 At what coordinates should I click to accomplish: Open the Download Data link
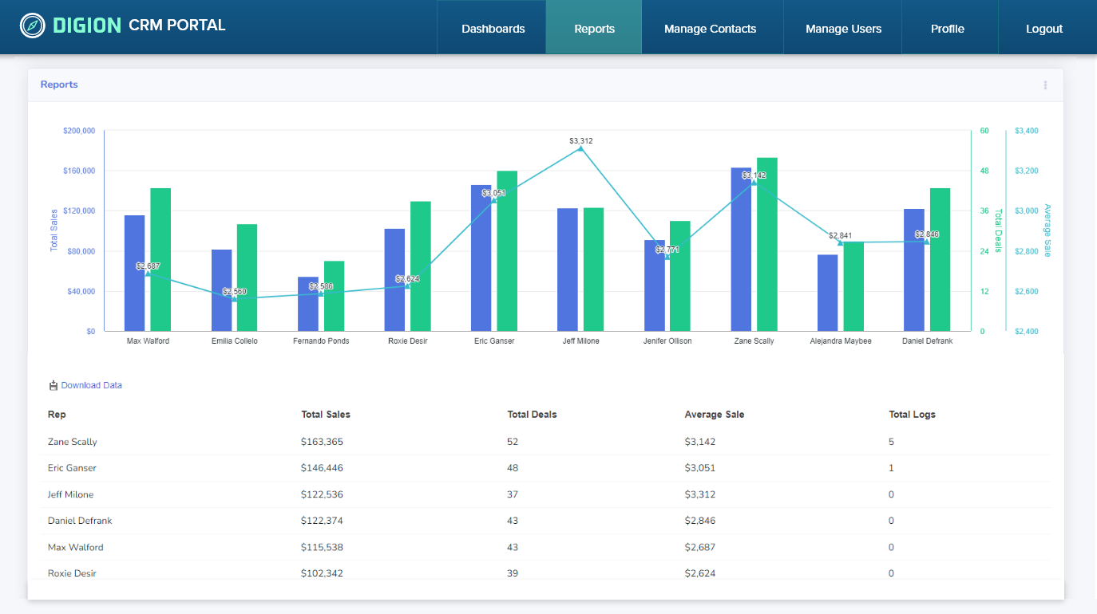click(90, 385)
